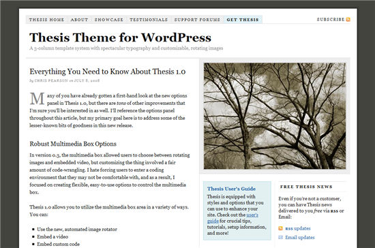Image resolution: width=375 pixels, height=248 pixels.
Task: Click the envelope icon next to Email updates
Action: pos(280,237)
